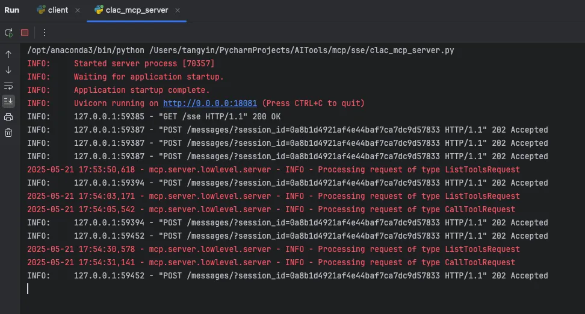Image resolution: width=585 pixels, height=314 pixels.
Task: Open the three-dot more options menu
Action: click(44, 33)
